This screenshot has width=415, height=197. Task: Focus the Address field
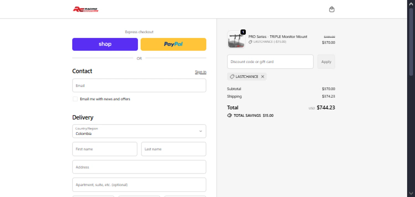click(139, 167)
